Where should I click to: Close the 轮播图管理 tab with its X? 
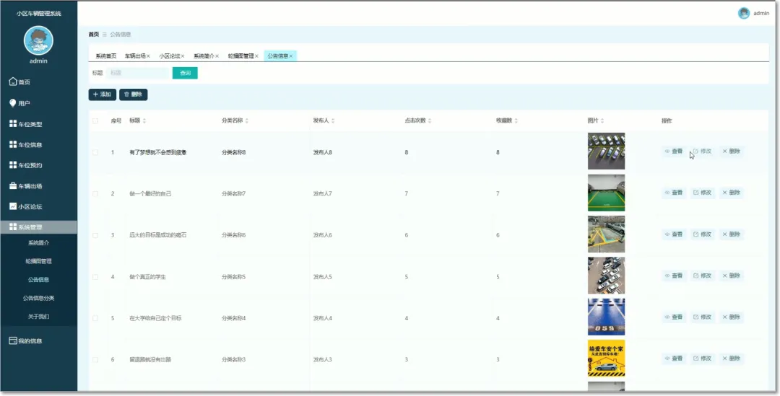point(256,56)
